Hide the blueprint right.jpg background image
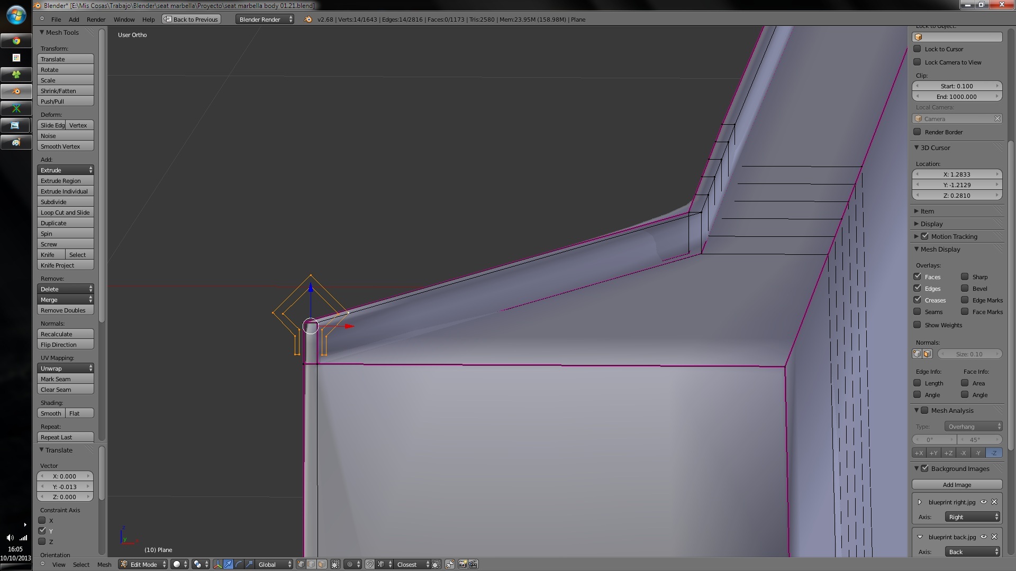This screenshot has height=571, width=1016. (984, 502)
